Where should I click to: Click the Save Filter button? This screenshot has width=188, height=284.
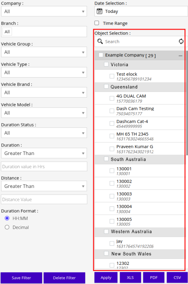point(21,278)
